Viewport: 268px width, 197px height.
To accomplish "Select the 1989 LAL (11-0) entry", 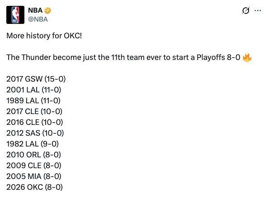I will pyautogui.click(x=33, y=101).
